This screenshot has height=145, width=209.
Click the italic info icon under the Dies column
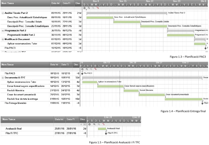(81, 124)
